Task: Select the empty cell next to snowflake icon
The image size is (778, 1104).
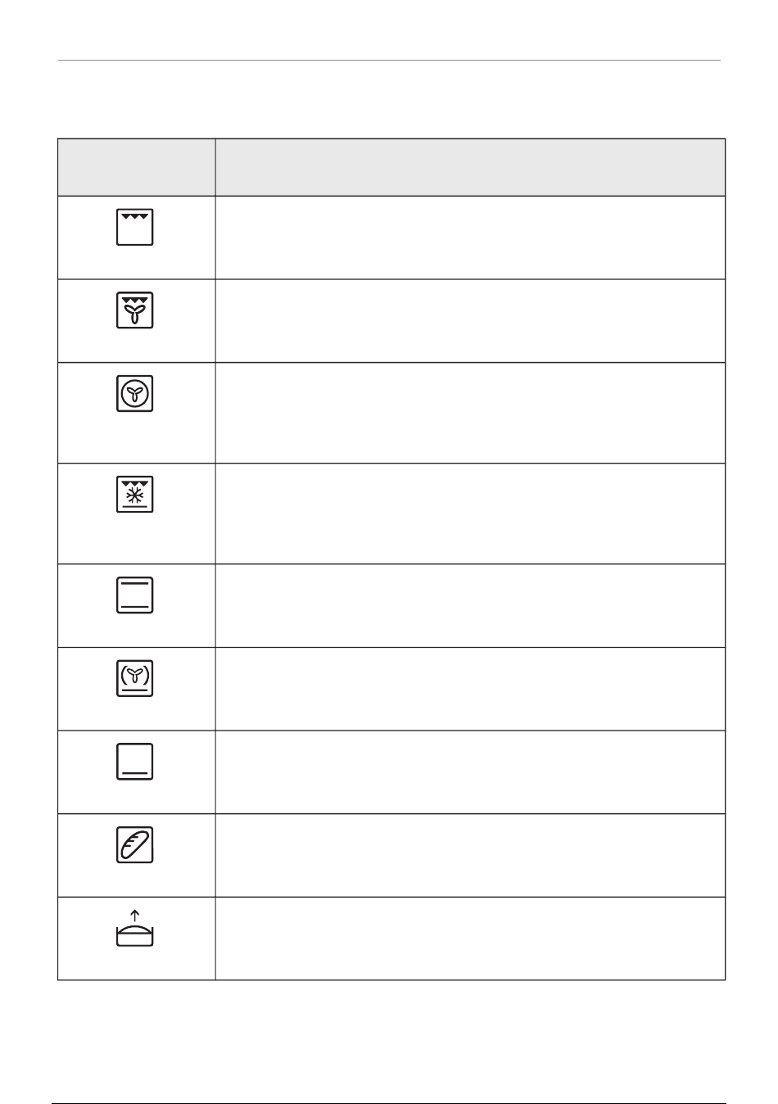Action: [x=470, y=514]
